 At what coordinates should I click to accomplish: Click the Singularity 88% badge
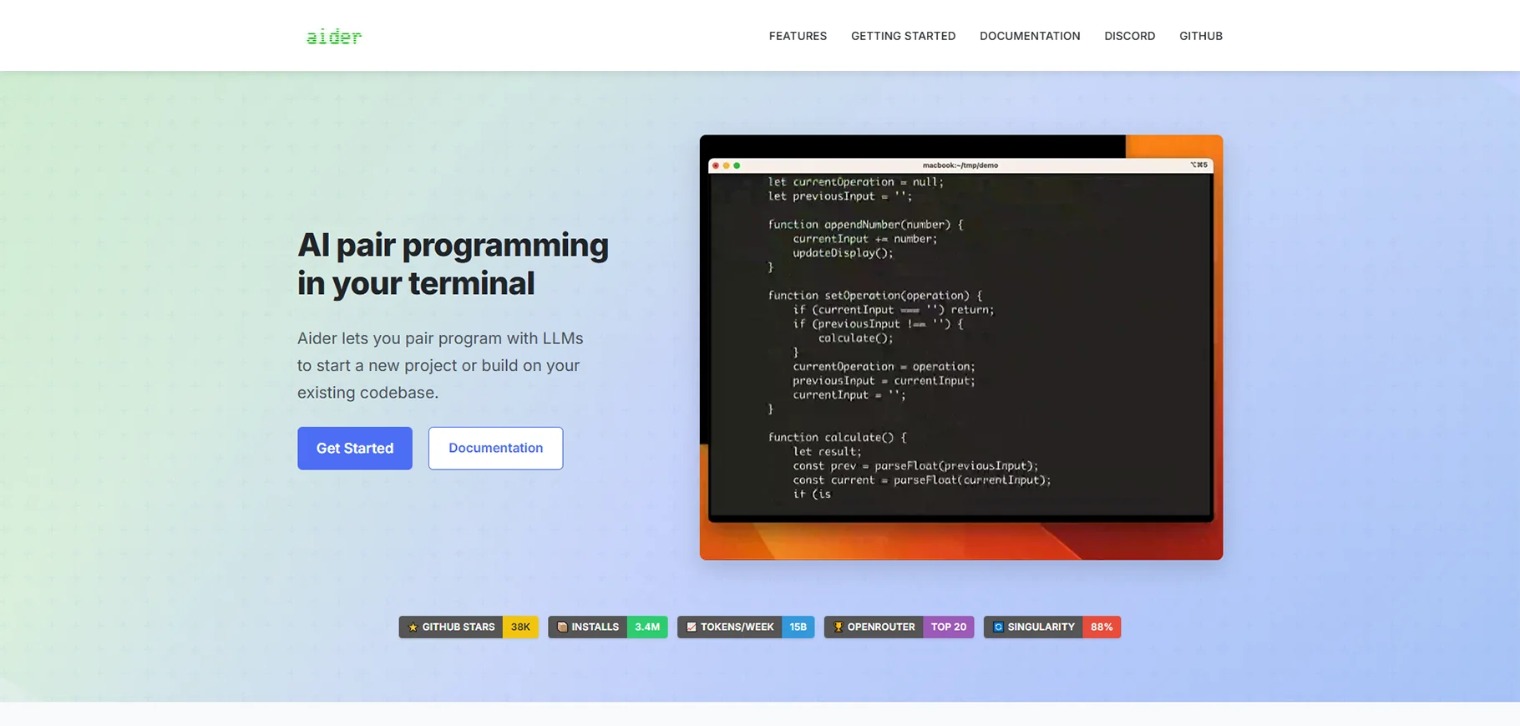pyautogui.click(x=1052, y=627)
